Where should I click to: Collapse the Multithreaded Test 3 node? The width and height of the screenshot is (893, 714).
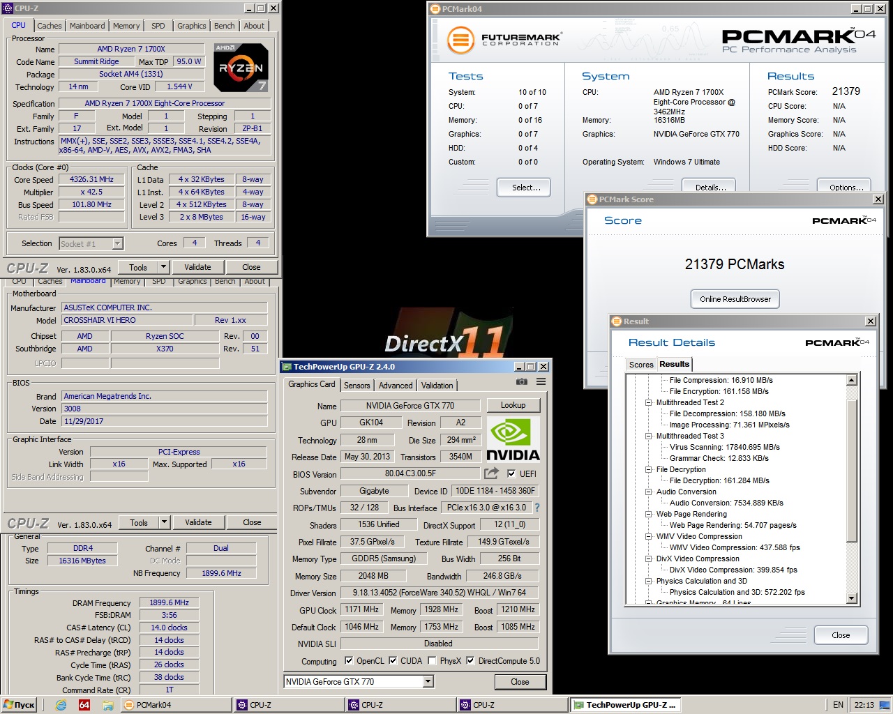648,436
